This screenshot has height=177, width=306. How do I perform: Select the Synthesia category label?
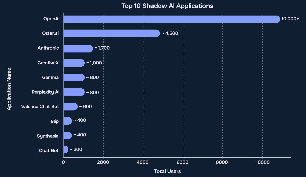tap(48, 136)
